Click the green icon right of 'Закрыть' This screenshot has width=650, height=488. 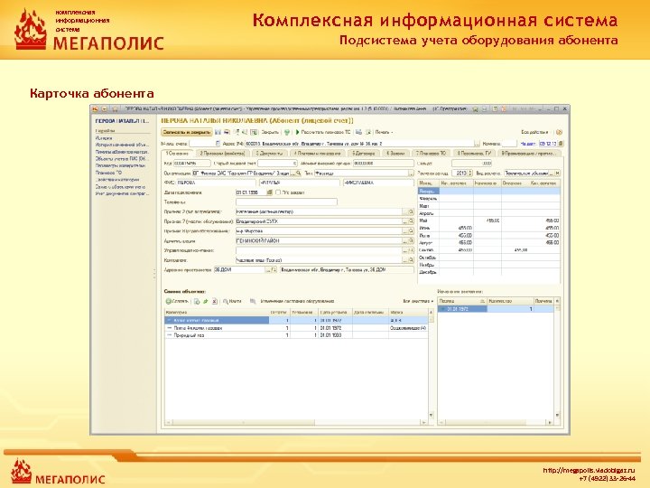pyautogui.click(x=286, y=132)
